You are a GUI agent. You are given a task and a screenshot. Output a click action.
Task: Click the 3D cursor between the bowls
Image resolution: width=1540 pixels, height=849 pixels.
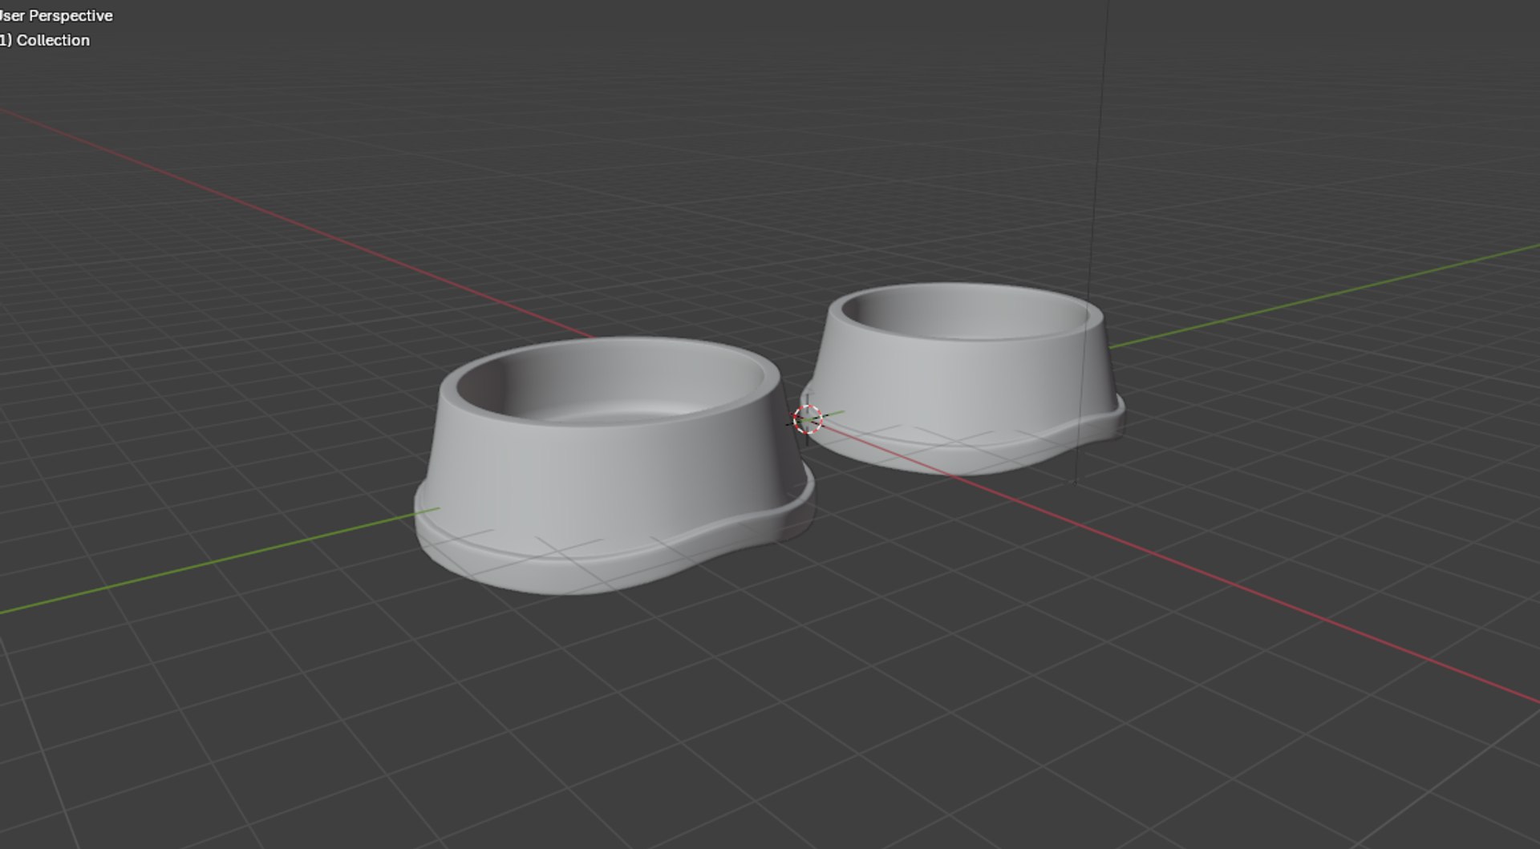point(808,419)
